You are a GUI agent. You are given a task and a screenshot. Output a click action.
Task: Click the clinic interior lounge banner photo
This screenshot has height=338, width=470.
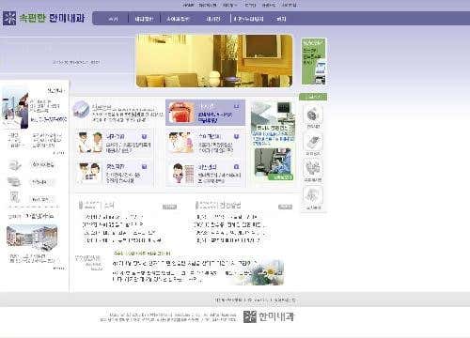(x=214, y=61)
